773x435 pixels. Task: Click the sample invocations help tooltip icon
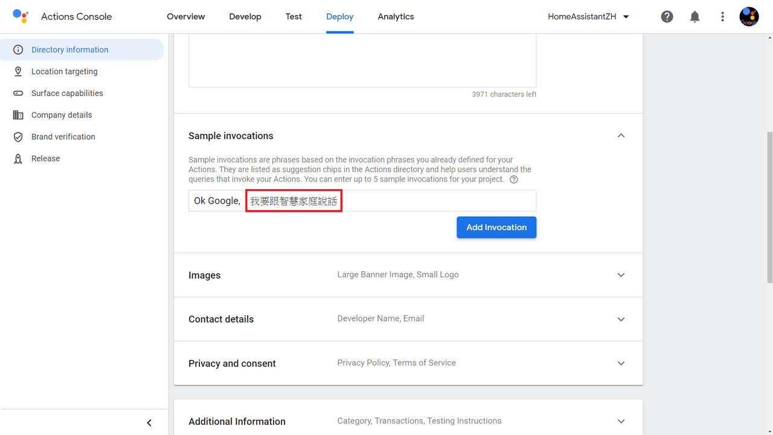tap(513, 179)
